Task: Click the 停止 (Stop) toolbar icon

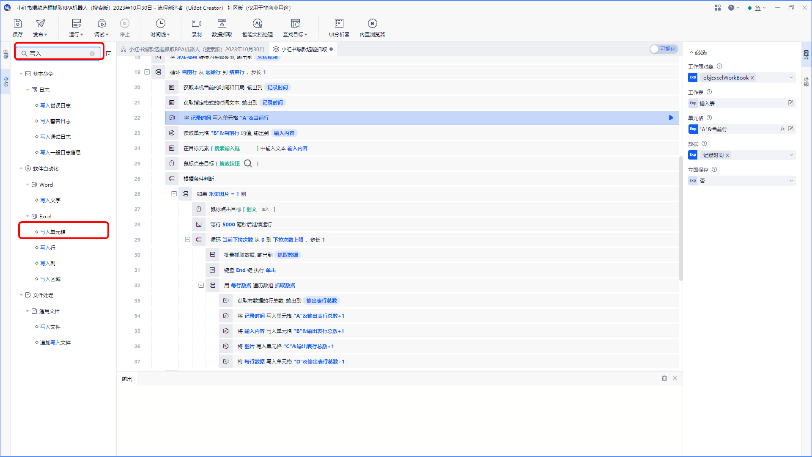Action: (125, 24)
